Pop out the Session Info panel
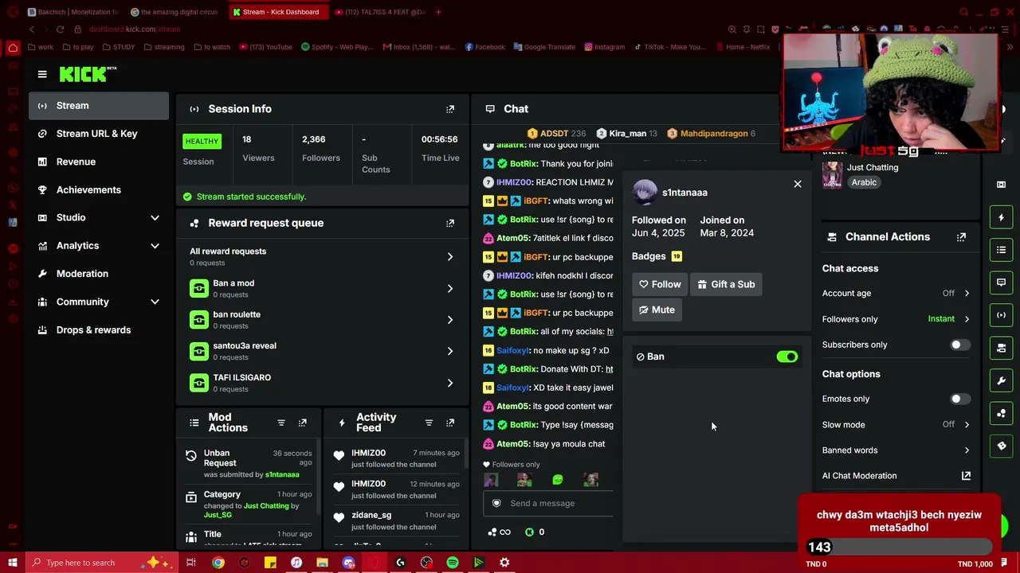This screenshot has width=1020, height=573. pyautogui.click(x=450, y=109)
